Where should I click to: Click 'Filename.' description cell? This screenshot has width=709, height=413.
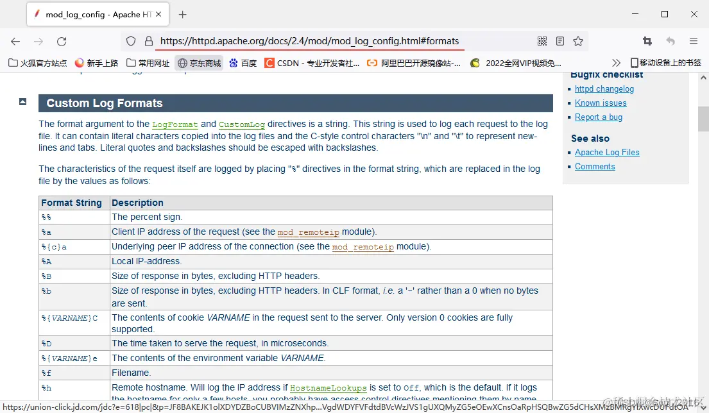point(332,373)
